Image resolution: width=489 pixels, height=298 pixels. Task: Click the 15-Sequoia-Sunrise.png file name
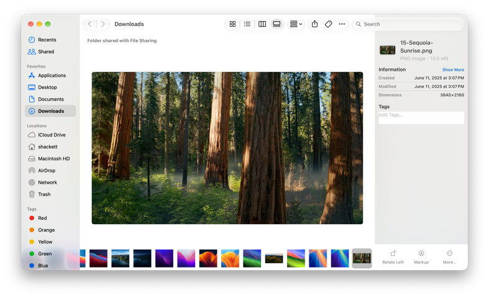tap(416, 47)
